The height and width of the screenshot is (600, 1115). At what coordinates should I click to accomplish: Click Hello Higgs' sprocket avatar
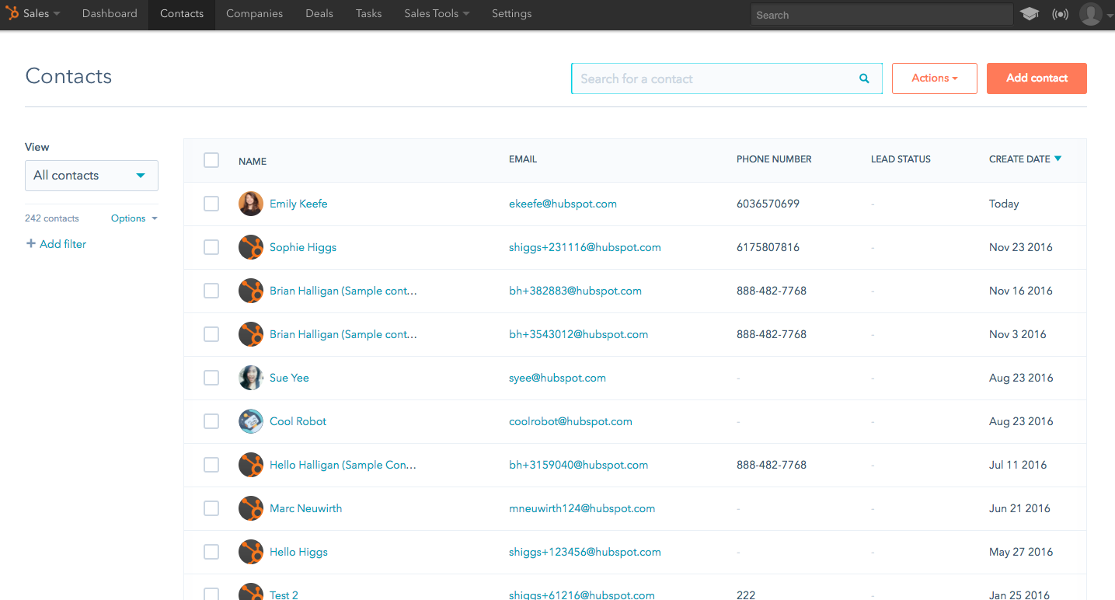pyautogui.click(x=251, y=552)
